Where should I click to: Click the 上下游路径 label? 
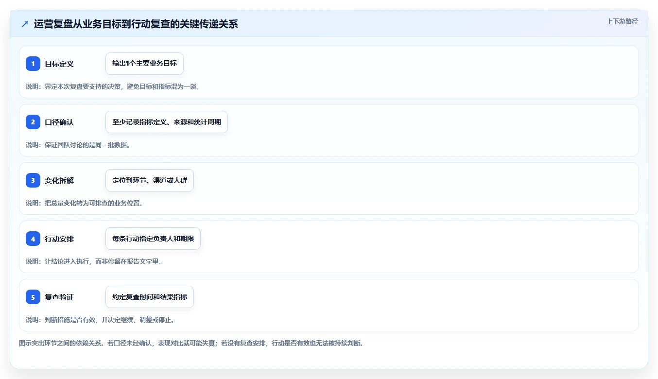click(622, 21)
